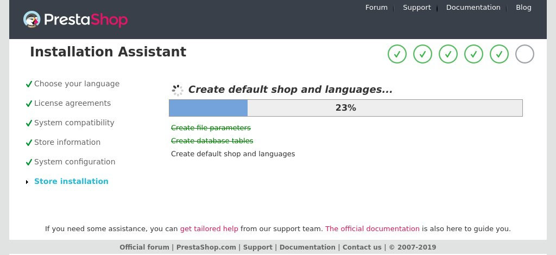Open the Official forum footer link
The image size is (556, 255).
click(x=144, y=247)
